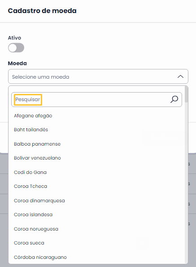
Task: Choose Baht tailandês currency option
Action: (31, 129)
